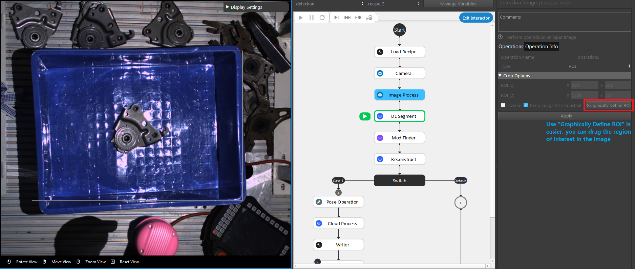
Task: Click the Rotate View mouse icon
Action: (x=9, y=262)
